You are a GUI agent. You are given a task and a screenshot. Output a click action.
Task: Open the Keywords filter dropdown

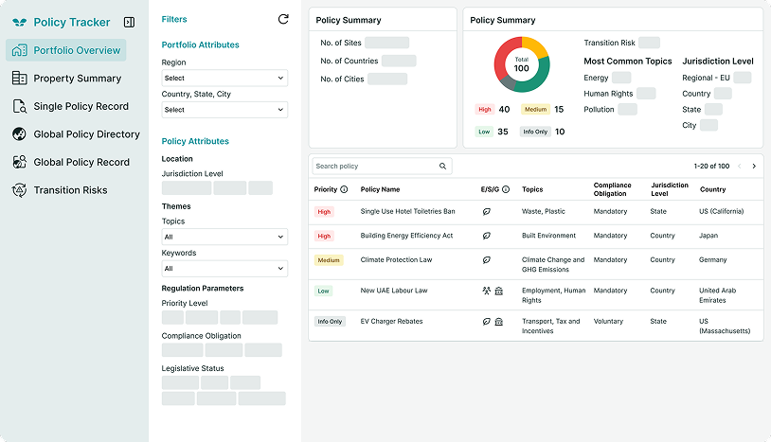[x=224, y=269]
